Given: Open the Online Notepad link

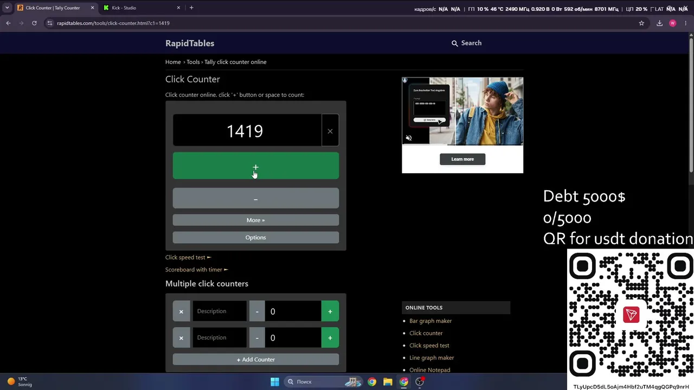Looking at the screenshot, I should (430, 370).
